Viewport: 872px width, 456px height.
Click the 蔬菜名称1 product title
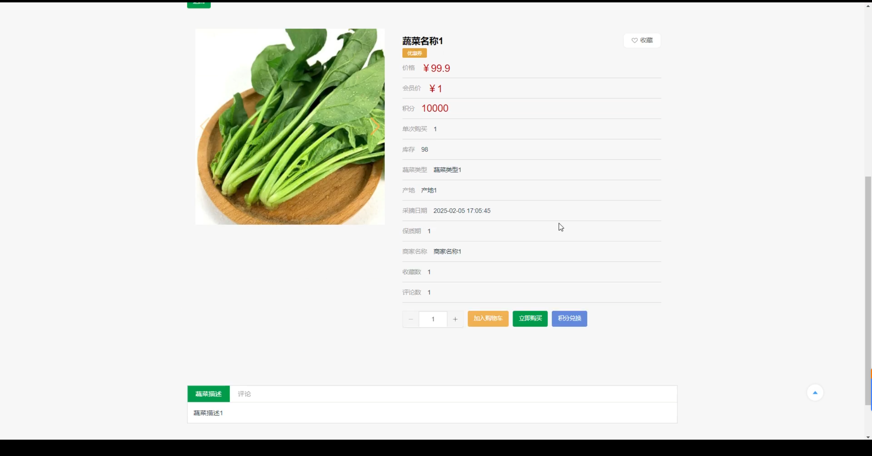(422, 41)
